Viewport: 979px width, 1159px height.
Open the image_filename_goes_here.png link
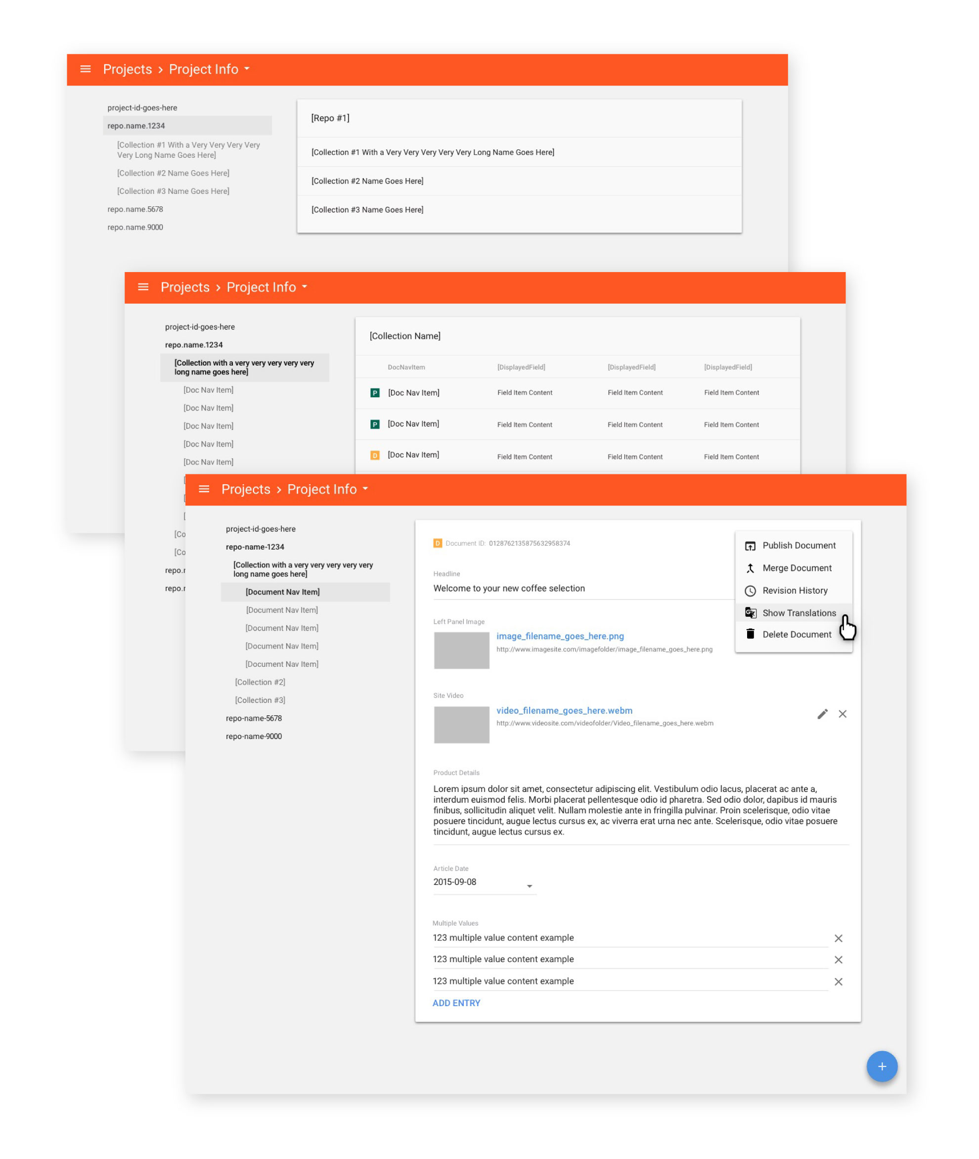[x=561, y=636]
